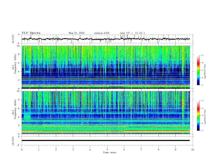Click the "-3" label on the ch.1 color scale
The height and width of the screenshot is (168, 217).
point(202,55)
